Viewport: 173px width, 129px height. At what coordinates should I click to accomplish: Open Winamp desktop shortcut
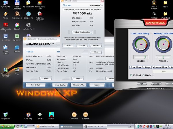pyautogui.click(x=5, y=15)
